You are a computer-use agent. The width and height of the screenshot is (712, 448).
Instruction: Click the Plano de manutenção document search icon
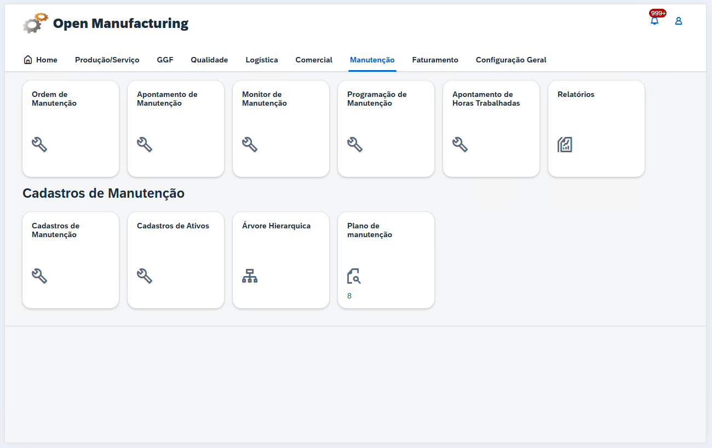354,276
